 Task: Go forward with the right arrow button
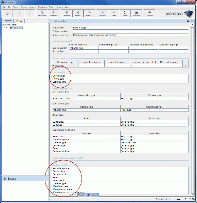click(30, 14)
